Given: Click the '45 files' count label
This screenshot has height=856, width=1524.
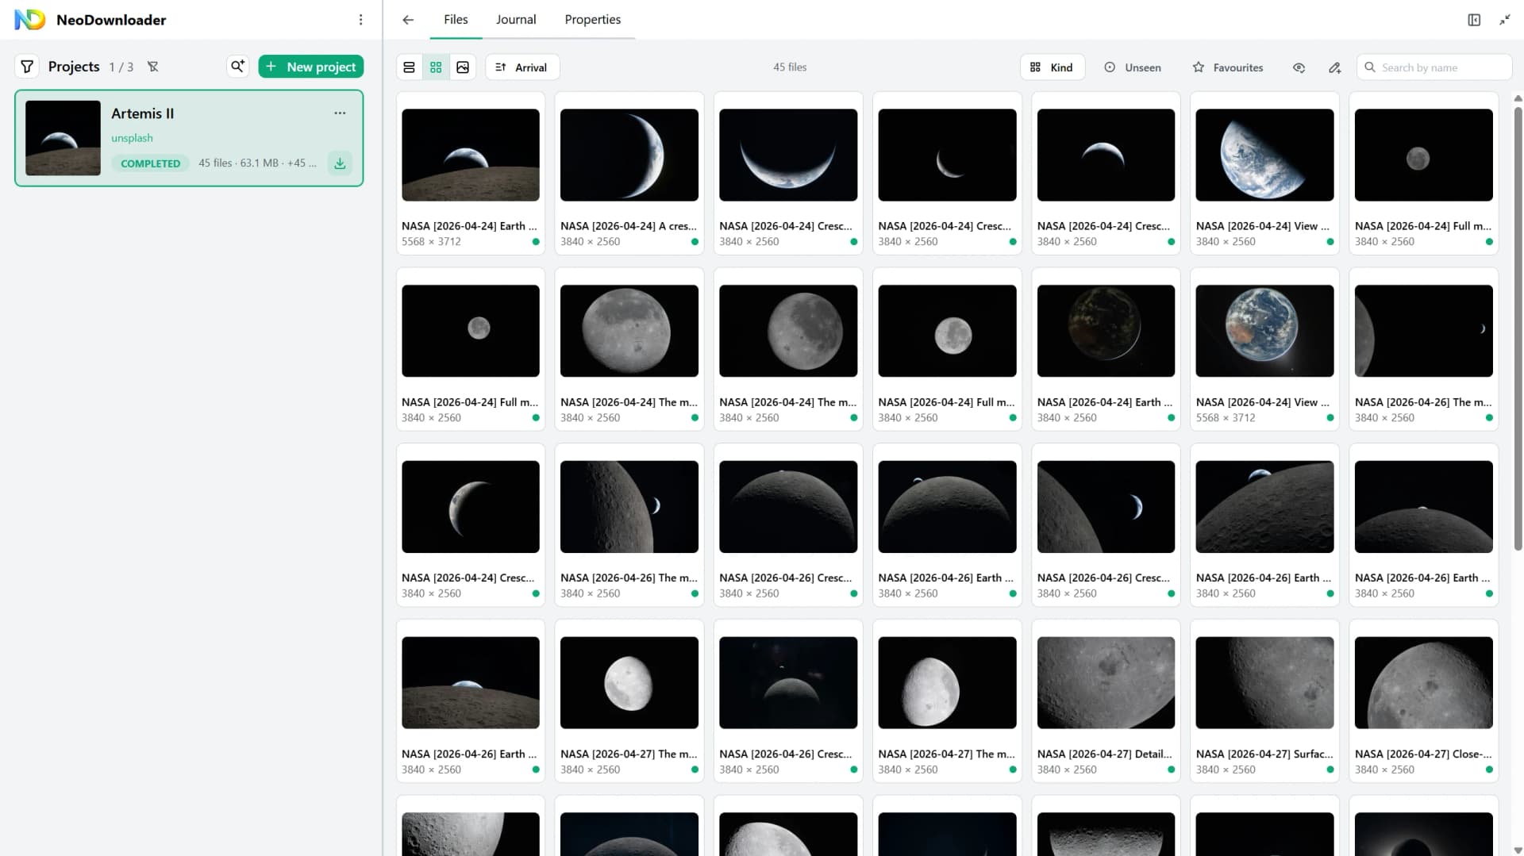Looking at the screenshot, I should 790,67.
